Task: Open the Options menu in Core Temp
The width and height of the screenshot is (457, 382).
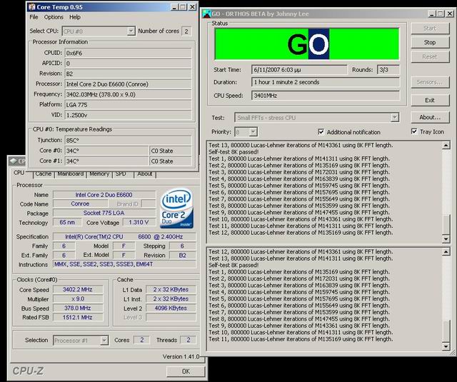Action: (x=54, y=17)
